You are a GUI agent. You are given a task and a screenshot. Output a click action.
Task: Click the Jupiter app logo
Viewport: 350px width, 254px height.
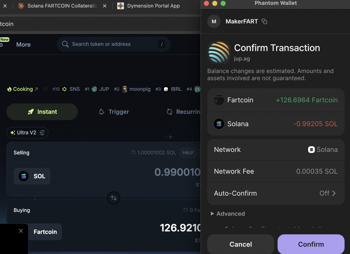point(219,52)
